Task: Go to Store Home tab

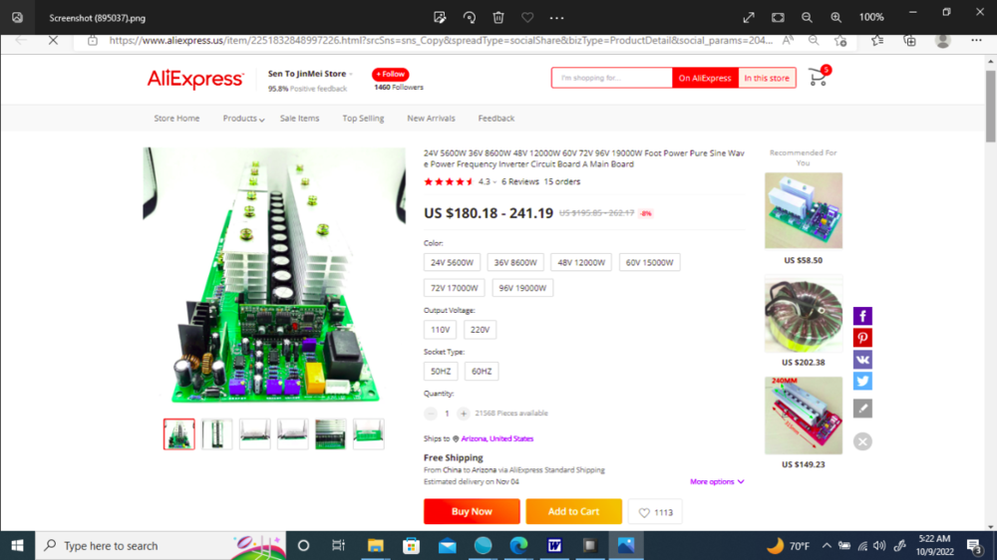Action: click(176, 119)
